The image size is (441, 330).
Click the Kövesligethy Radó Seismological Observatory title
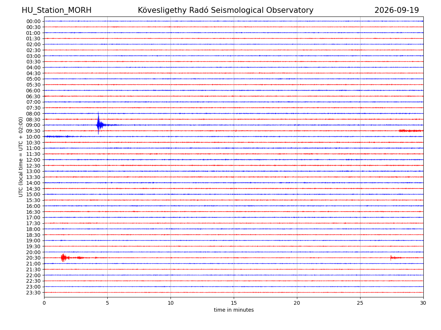[226, 10]
